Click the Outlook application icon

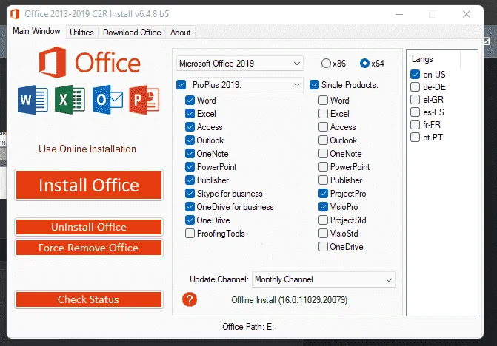click(x=107, y=100)
